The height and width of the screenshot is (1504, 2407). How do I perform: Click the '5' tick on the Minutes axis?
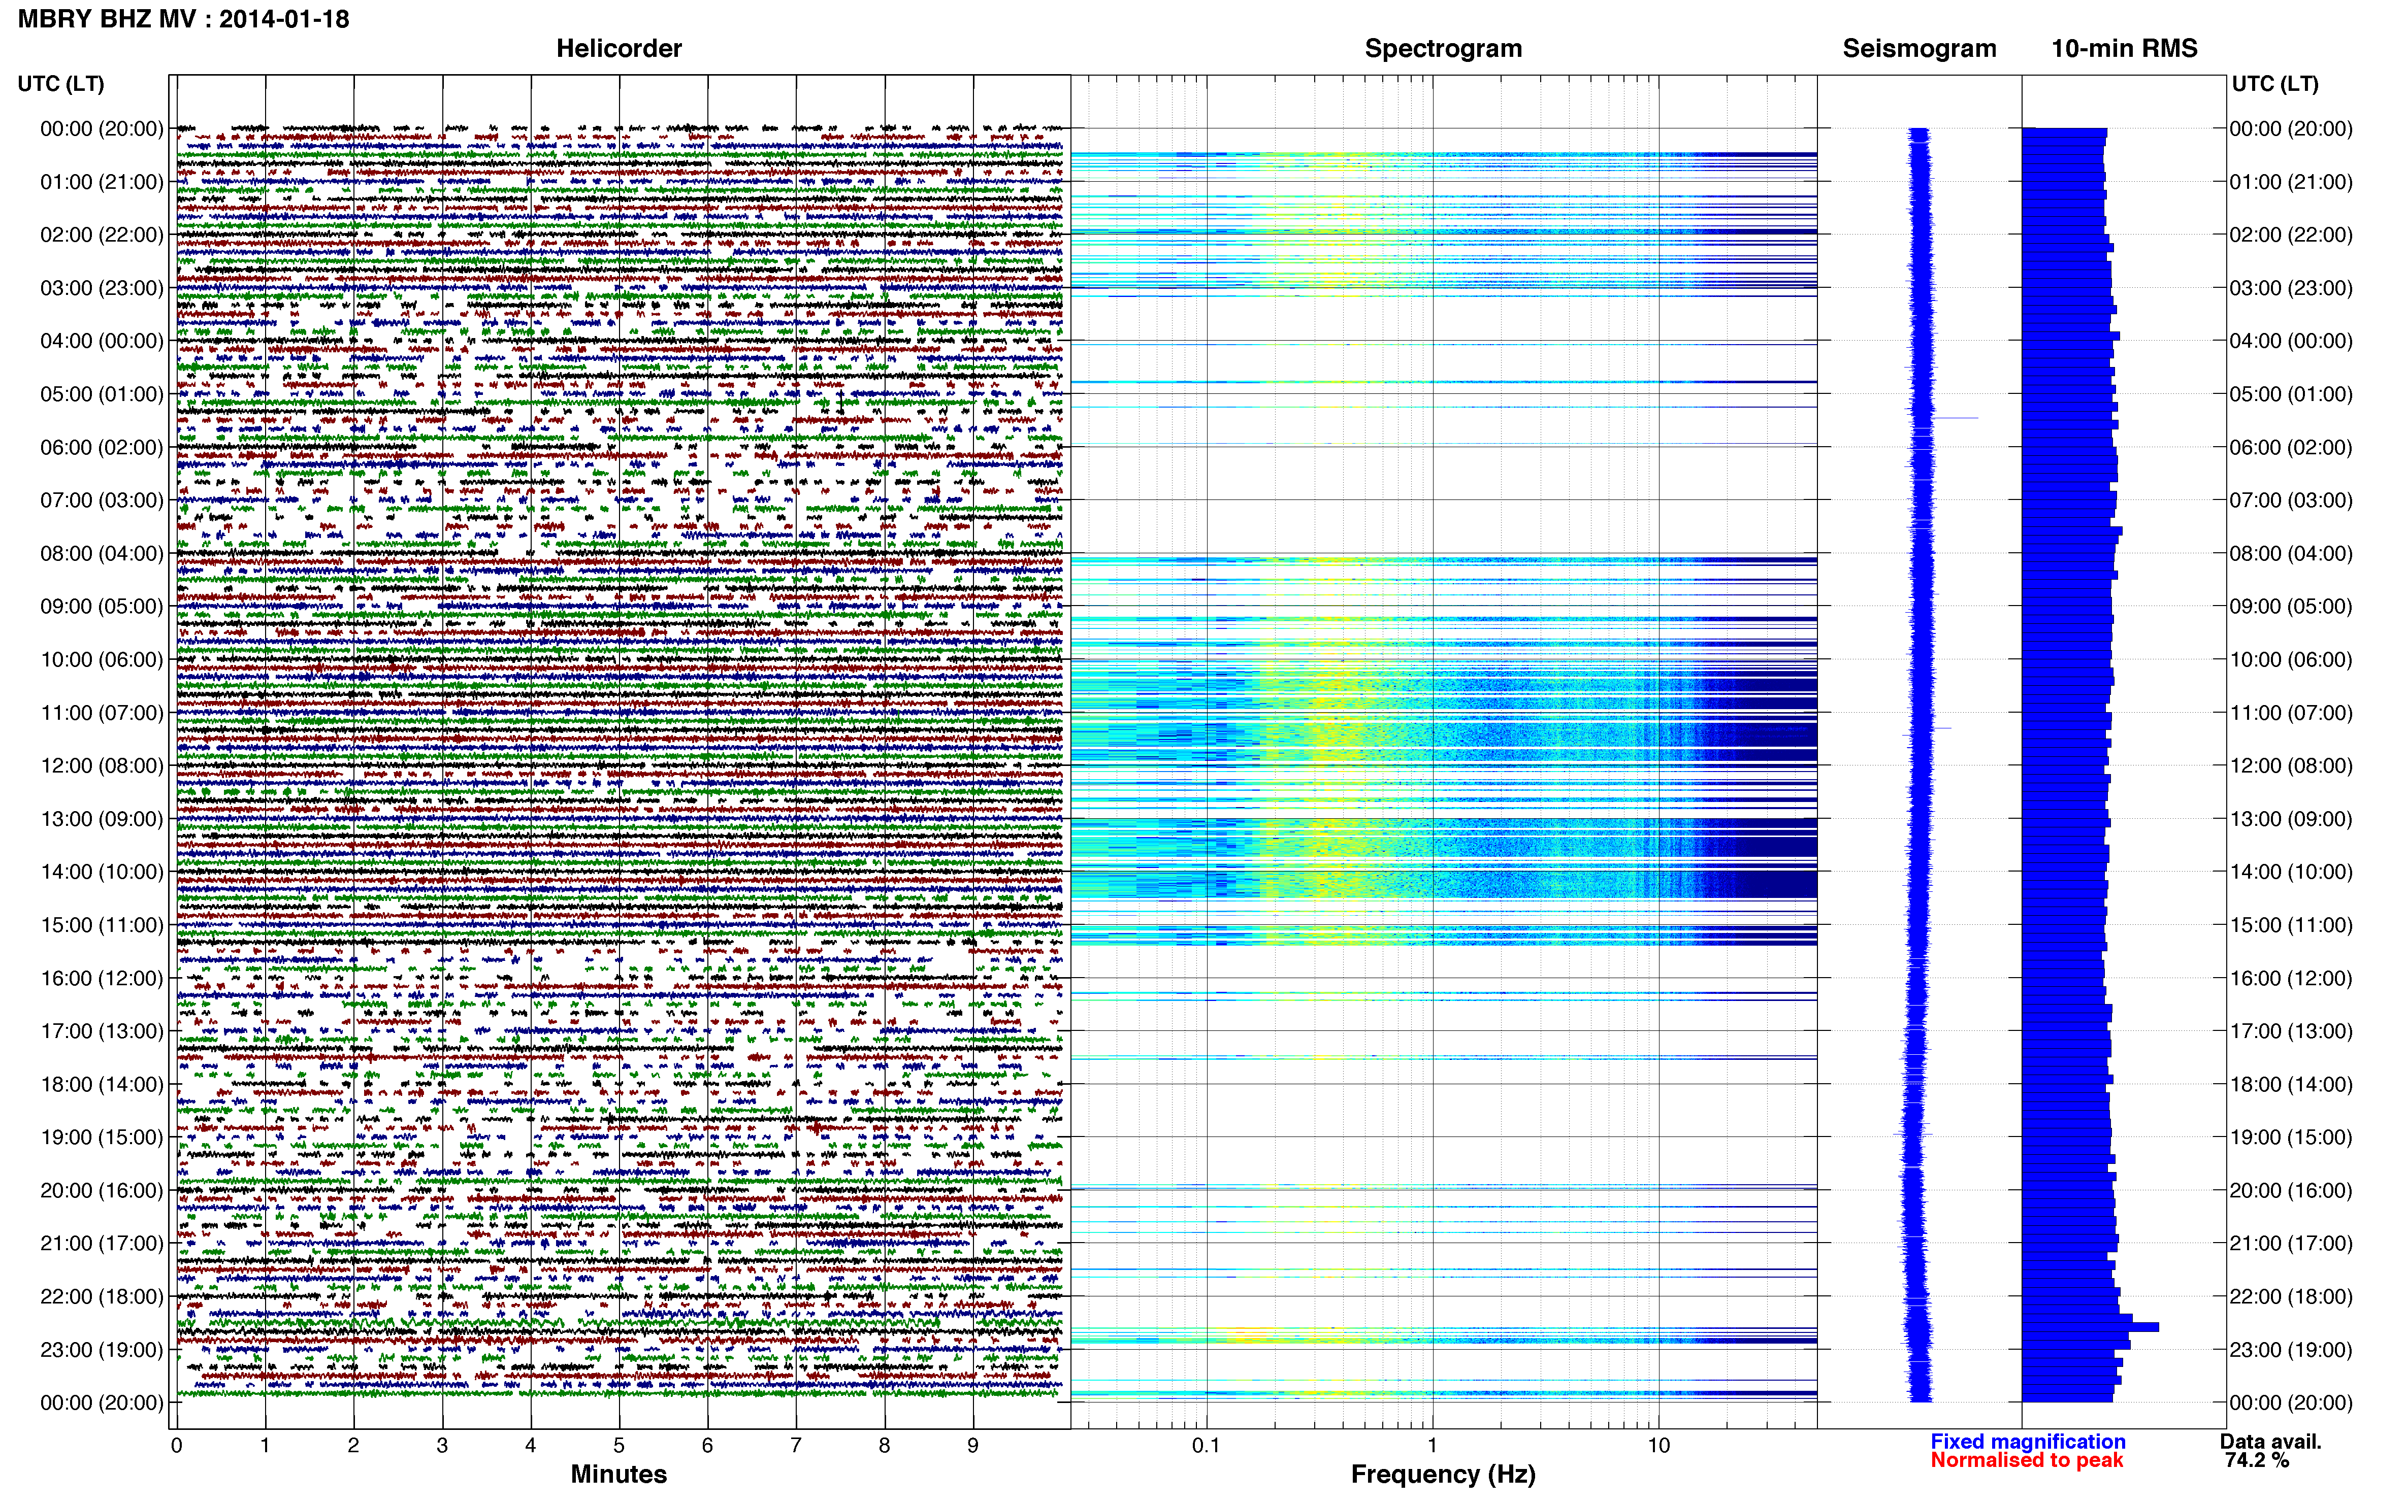(619, 1445)
